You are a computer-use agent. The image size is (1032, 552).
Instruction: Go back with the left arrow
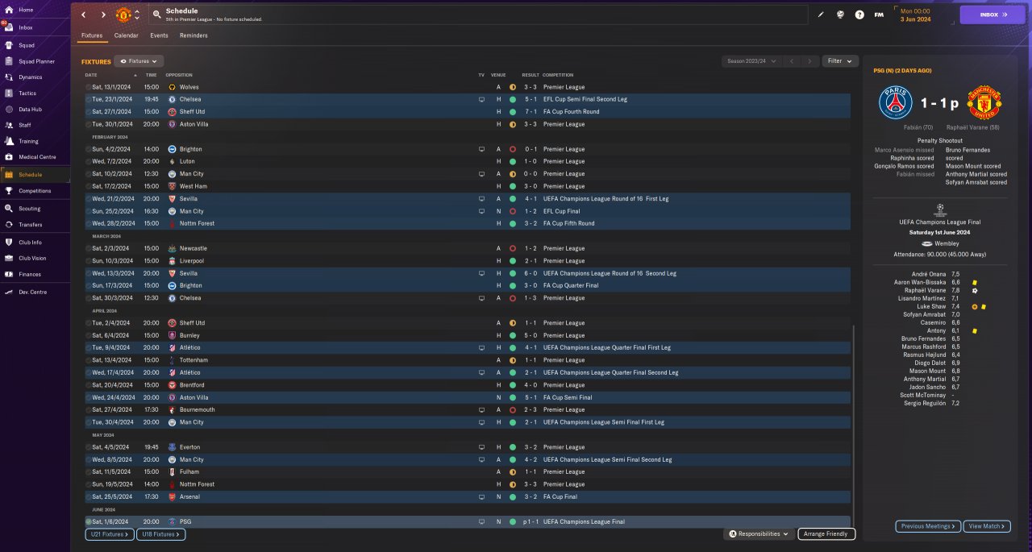(83, 15)
